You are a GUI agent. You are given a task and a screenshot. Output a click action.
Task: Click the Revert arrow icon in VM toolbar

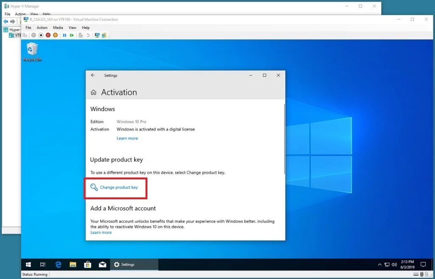pyautogui.click(x=88, y=35)
